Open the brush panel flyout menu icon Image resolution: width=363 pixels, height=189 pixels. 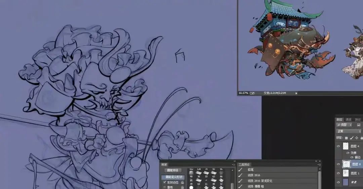[234, 165]
